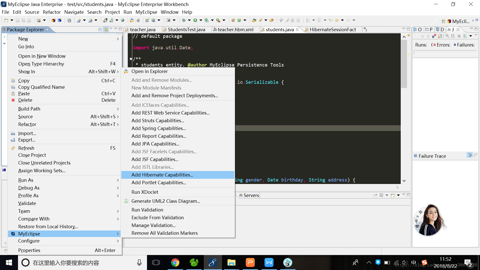This screenshot has height=270, width=480.
Task: Open the teacher.hbm.xml tab
Action: point(235,29)
